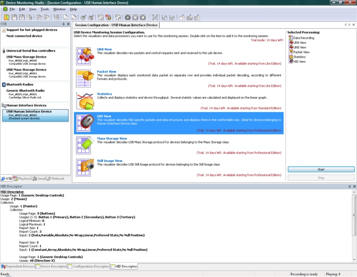Select Generic Bluetooth Radio device
Screen dimensions: 357x277
(25, 90)
